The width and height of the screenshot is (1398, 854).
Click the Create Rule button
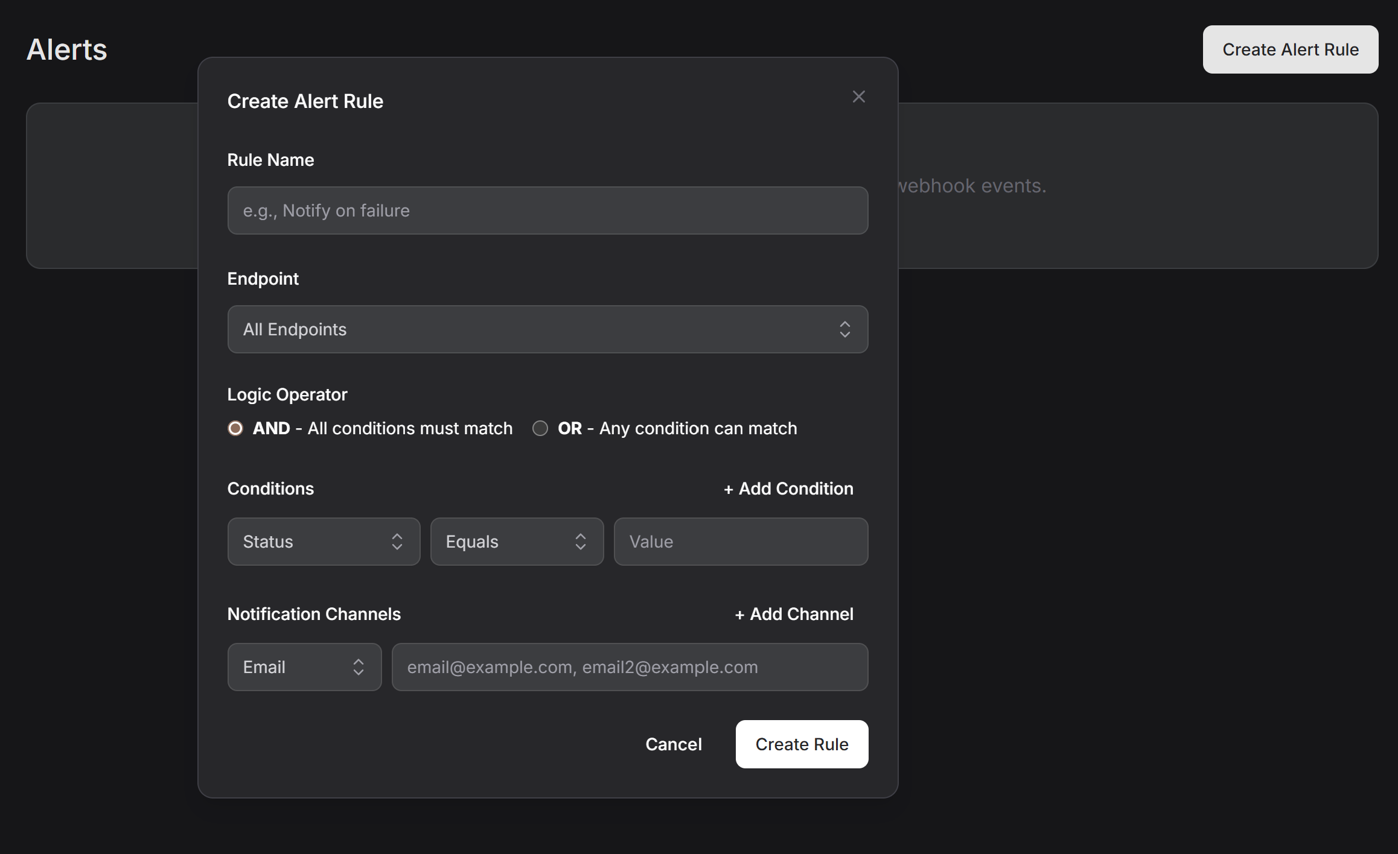(x=802, y=744)
